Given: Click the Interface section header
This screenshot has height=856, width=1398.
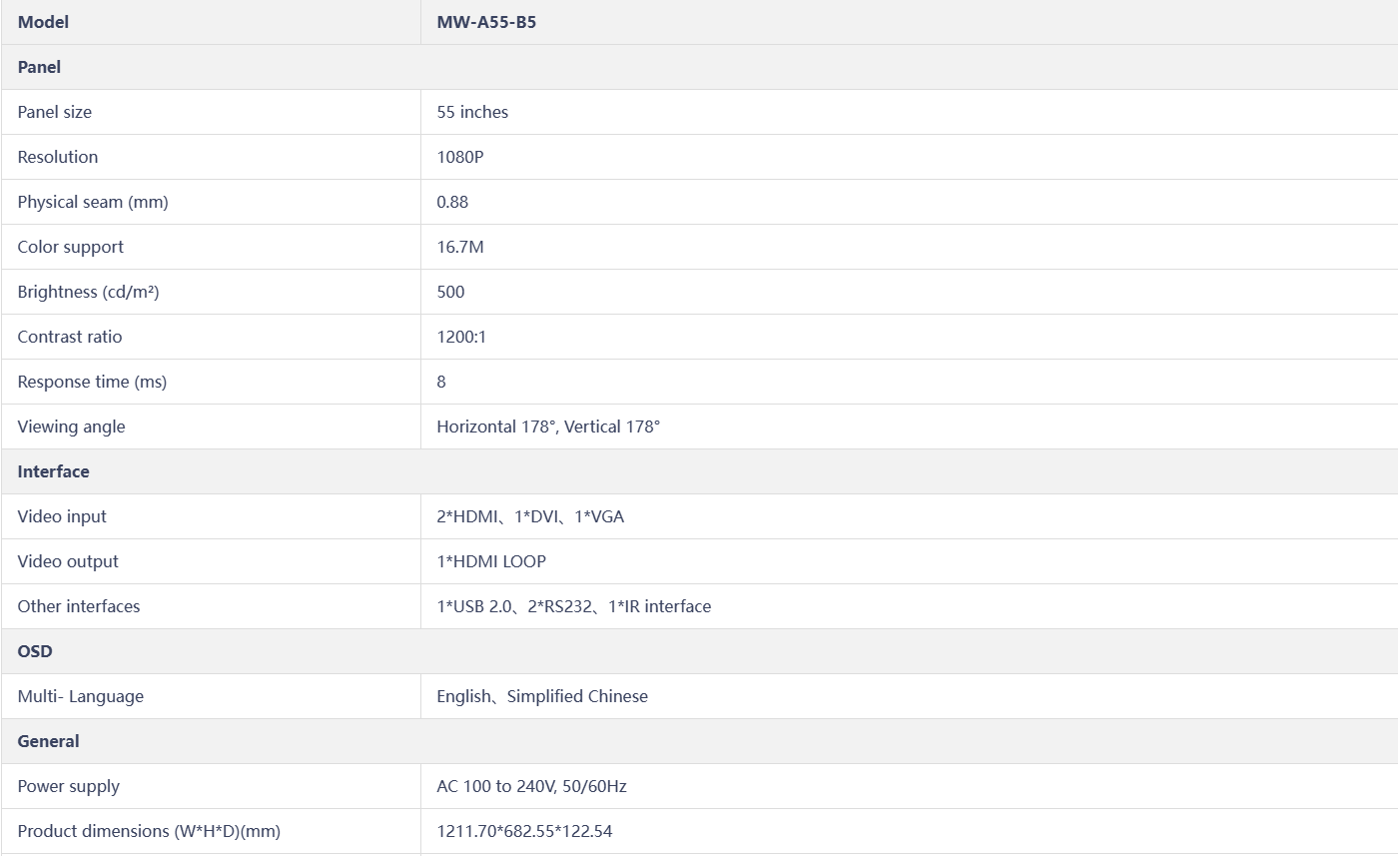Looking at the screenshot, I should point(699,471).
